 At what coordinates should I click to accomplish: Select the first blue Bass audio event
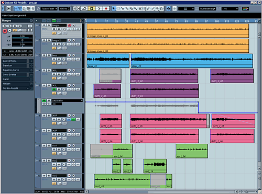(x=108, y=61)
